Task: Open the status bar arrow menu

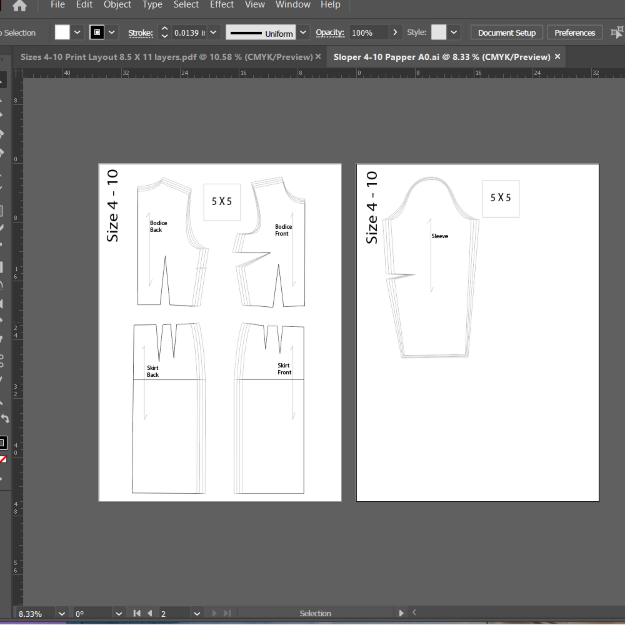Action: pos(401,613)
